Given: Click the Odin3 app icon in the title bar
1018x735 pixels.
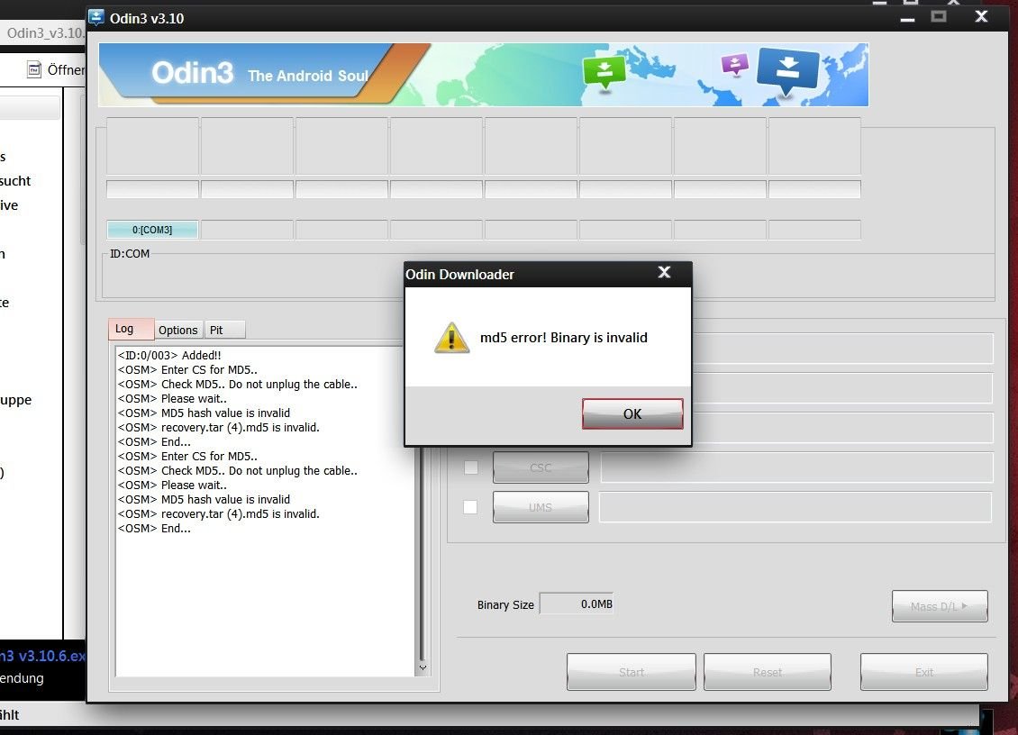Looking at the screenshot, I should click(96, 17).
